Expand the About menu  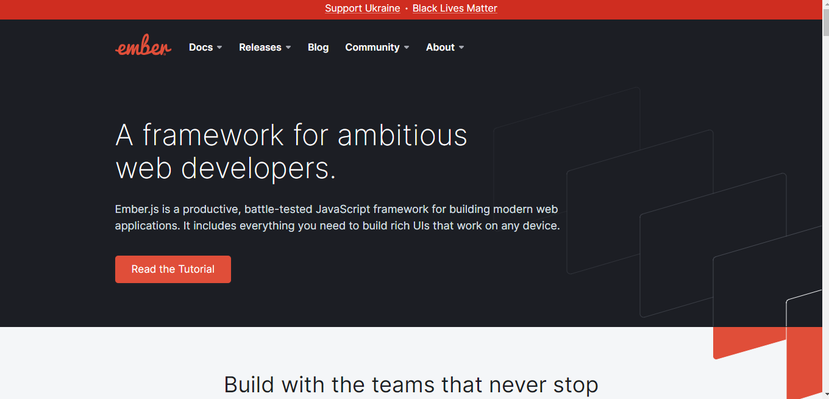[x=445, y=47]
